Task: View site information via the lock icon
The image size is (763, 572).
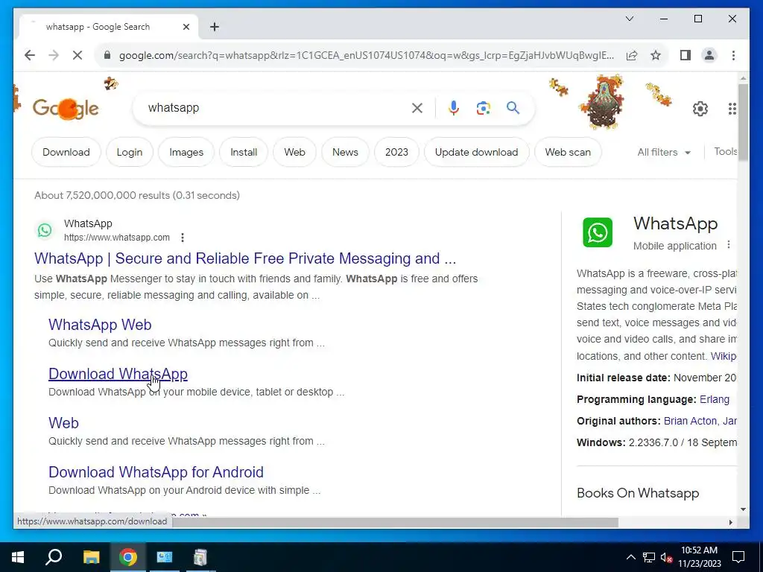Action: (107, 55)
